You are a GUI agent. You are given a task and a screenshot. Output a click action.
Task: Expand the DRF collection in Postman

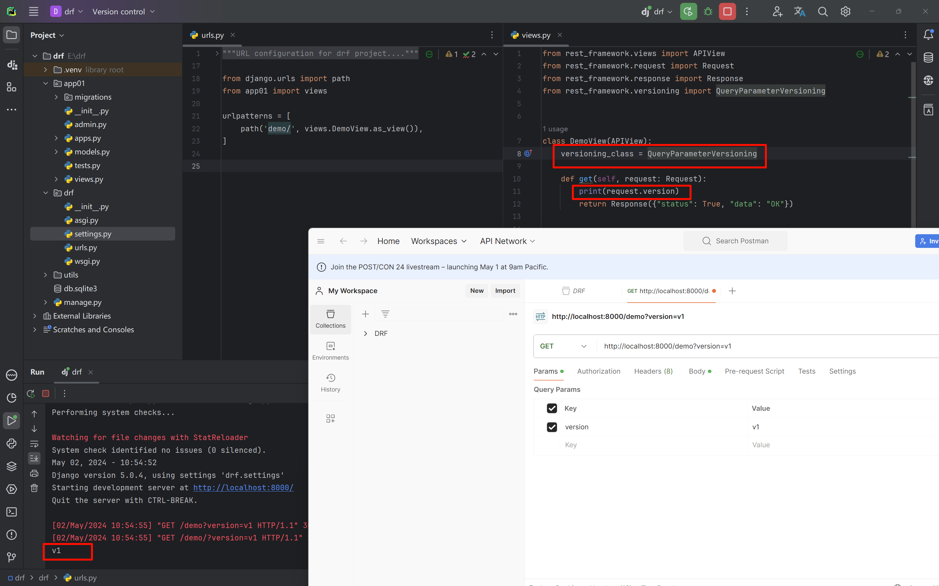[x=365, y=333]
